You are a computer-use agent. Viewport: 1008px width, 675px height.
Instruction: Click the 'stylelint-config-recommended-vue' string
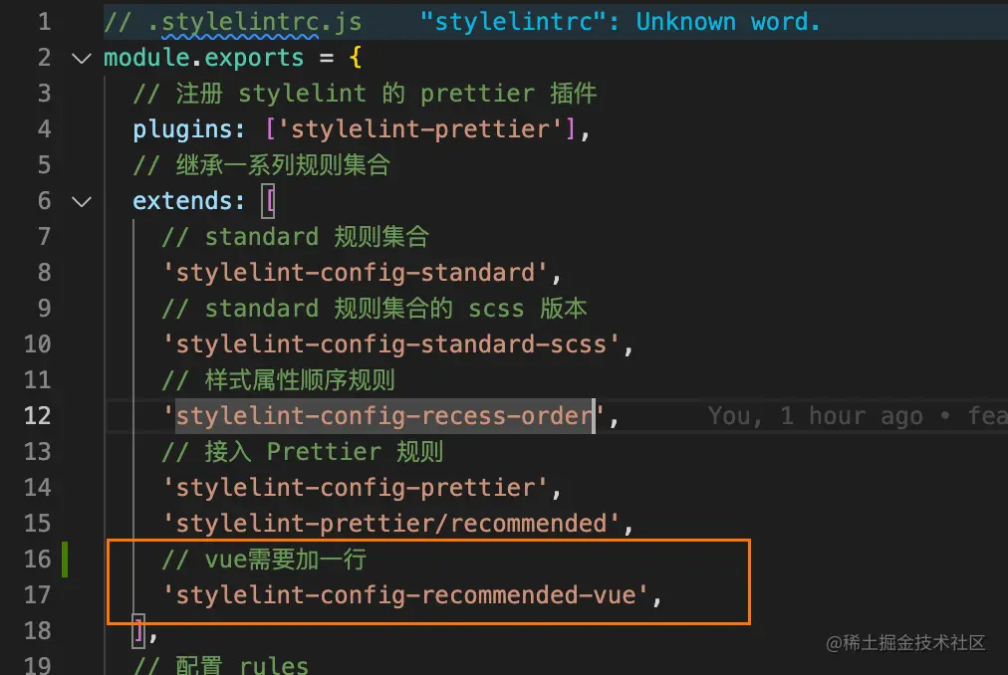[404, 596]
